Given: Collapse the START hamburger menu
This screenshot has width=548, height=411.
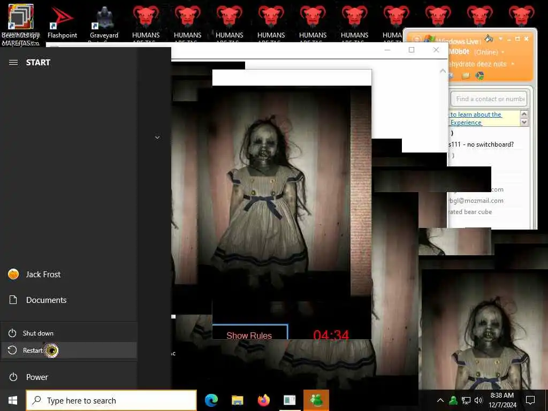Looking at the screenshot, I should 13,63.
